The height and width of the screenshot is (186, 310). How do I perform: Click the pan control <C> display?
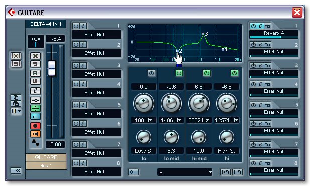coord(36,41)
